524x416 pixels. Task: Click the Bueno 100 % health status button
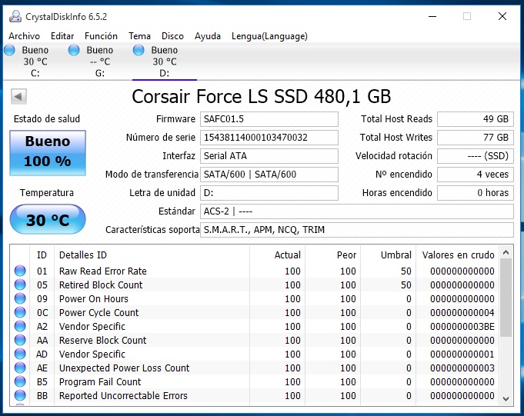coord(48,151)
